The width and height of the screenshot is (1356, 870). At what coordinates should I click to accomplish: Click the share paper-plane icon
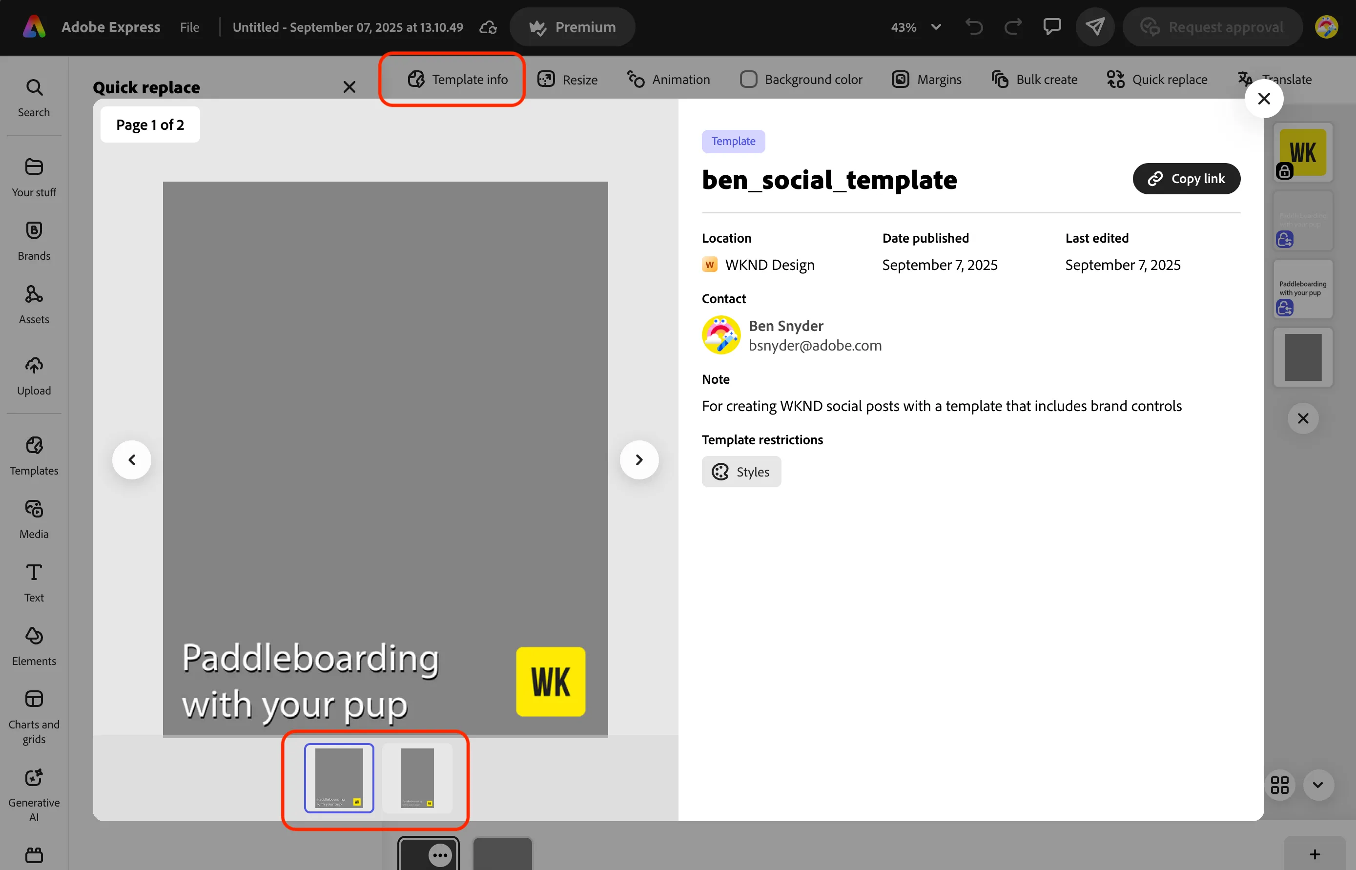(1094, 26)
